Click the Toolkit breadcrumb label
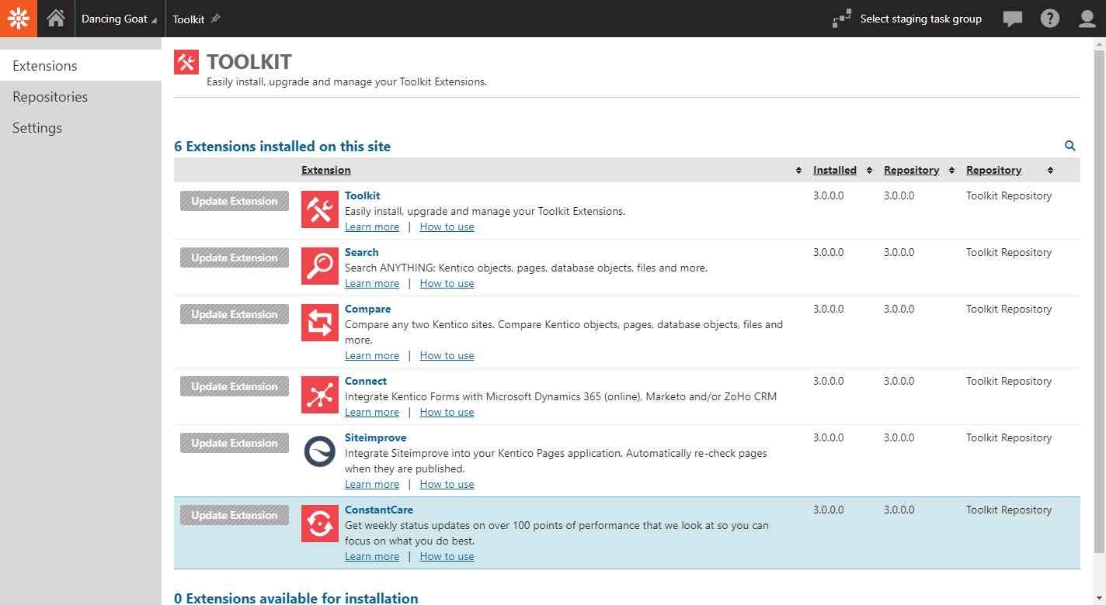Viewport: 1106px width, 605px height. point(189,19)
